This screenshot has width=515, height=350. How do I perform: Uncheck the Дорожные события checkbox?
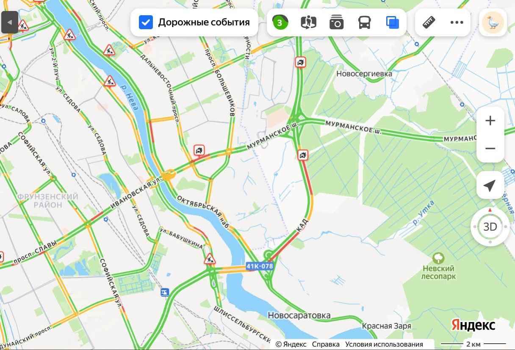(x=146, y=22)
